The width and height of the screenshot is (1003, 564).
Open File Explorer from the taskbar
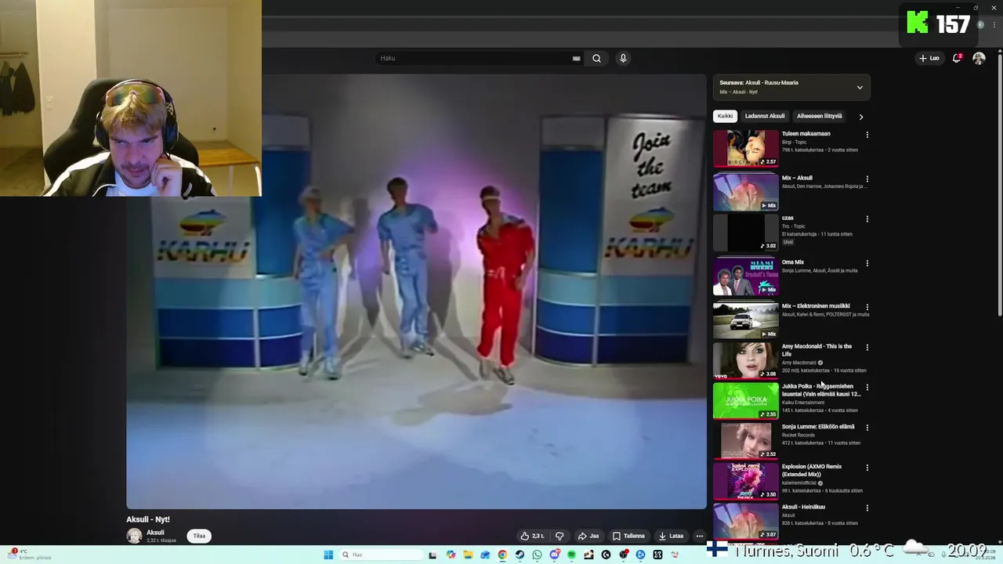click(x=468, y=555)
